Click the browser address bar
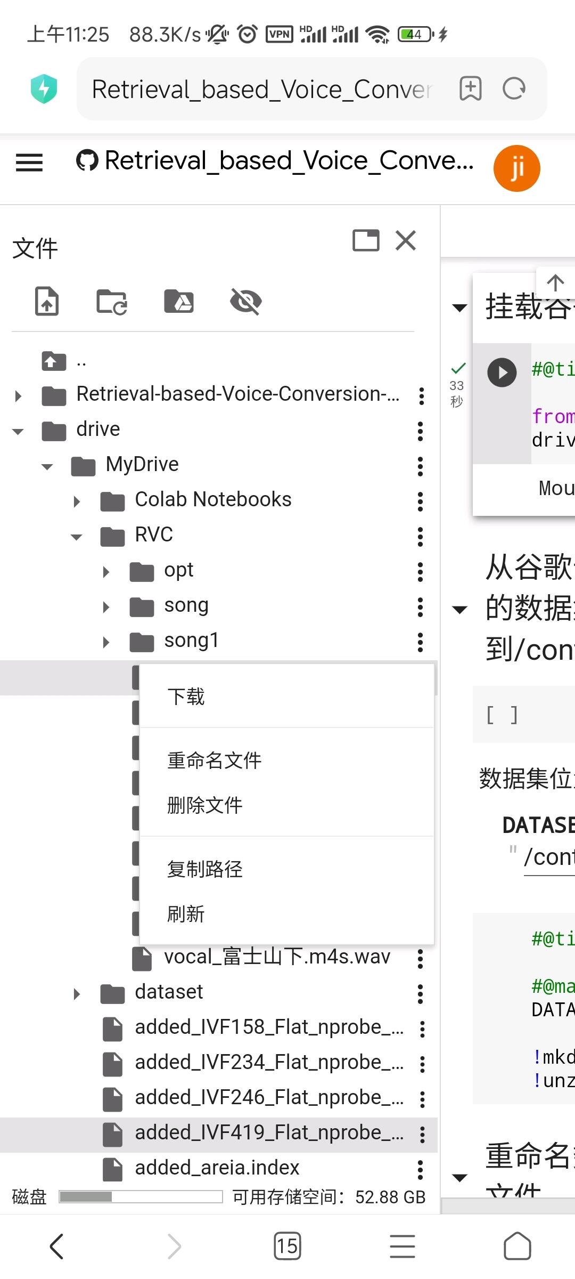 point(261,89)
